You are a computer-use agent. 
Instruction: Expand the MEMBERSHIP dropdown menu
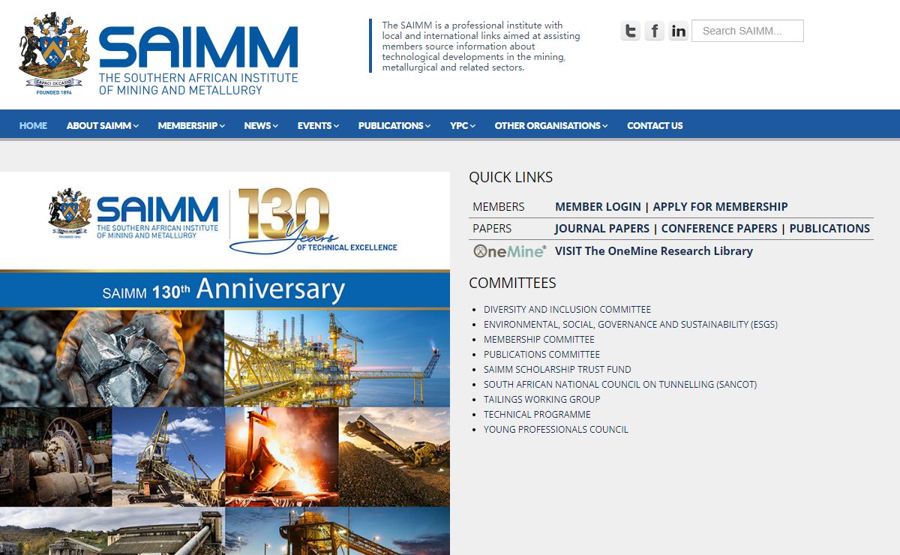(x=191, y=125)
